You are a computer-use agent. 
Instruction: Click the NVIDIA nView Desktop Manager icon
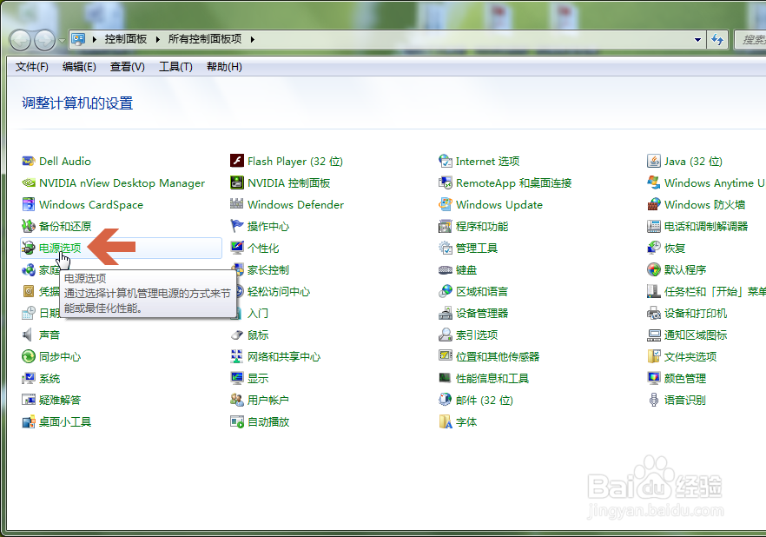(29, 182)
